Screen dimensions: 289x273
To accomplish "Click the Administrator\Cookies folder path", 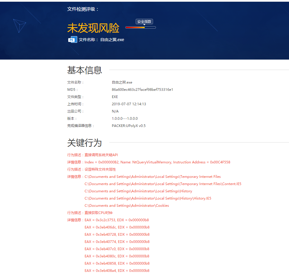I will click(x=127, y=206).
